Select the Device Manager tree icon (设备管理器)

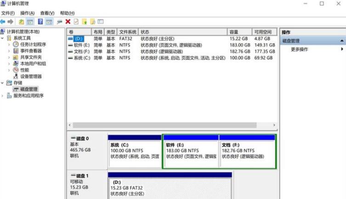pos(16,76)
